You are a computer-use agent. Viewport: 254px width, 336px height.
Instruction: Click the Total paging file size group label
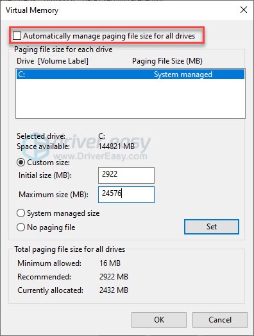pos(70,249)
